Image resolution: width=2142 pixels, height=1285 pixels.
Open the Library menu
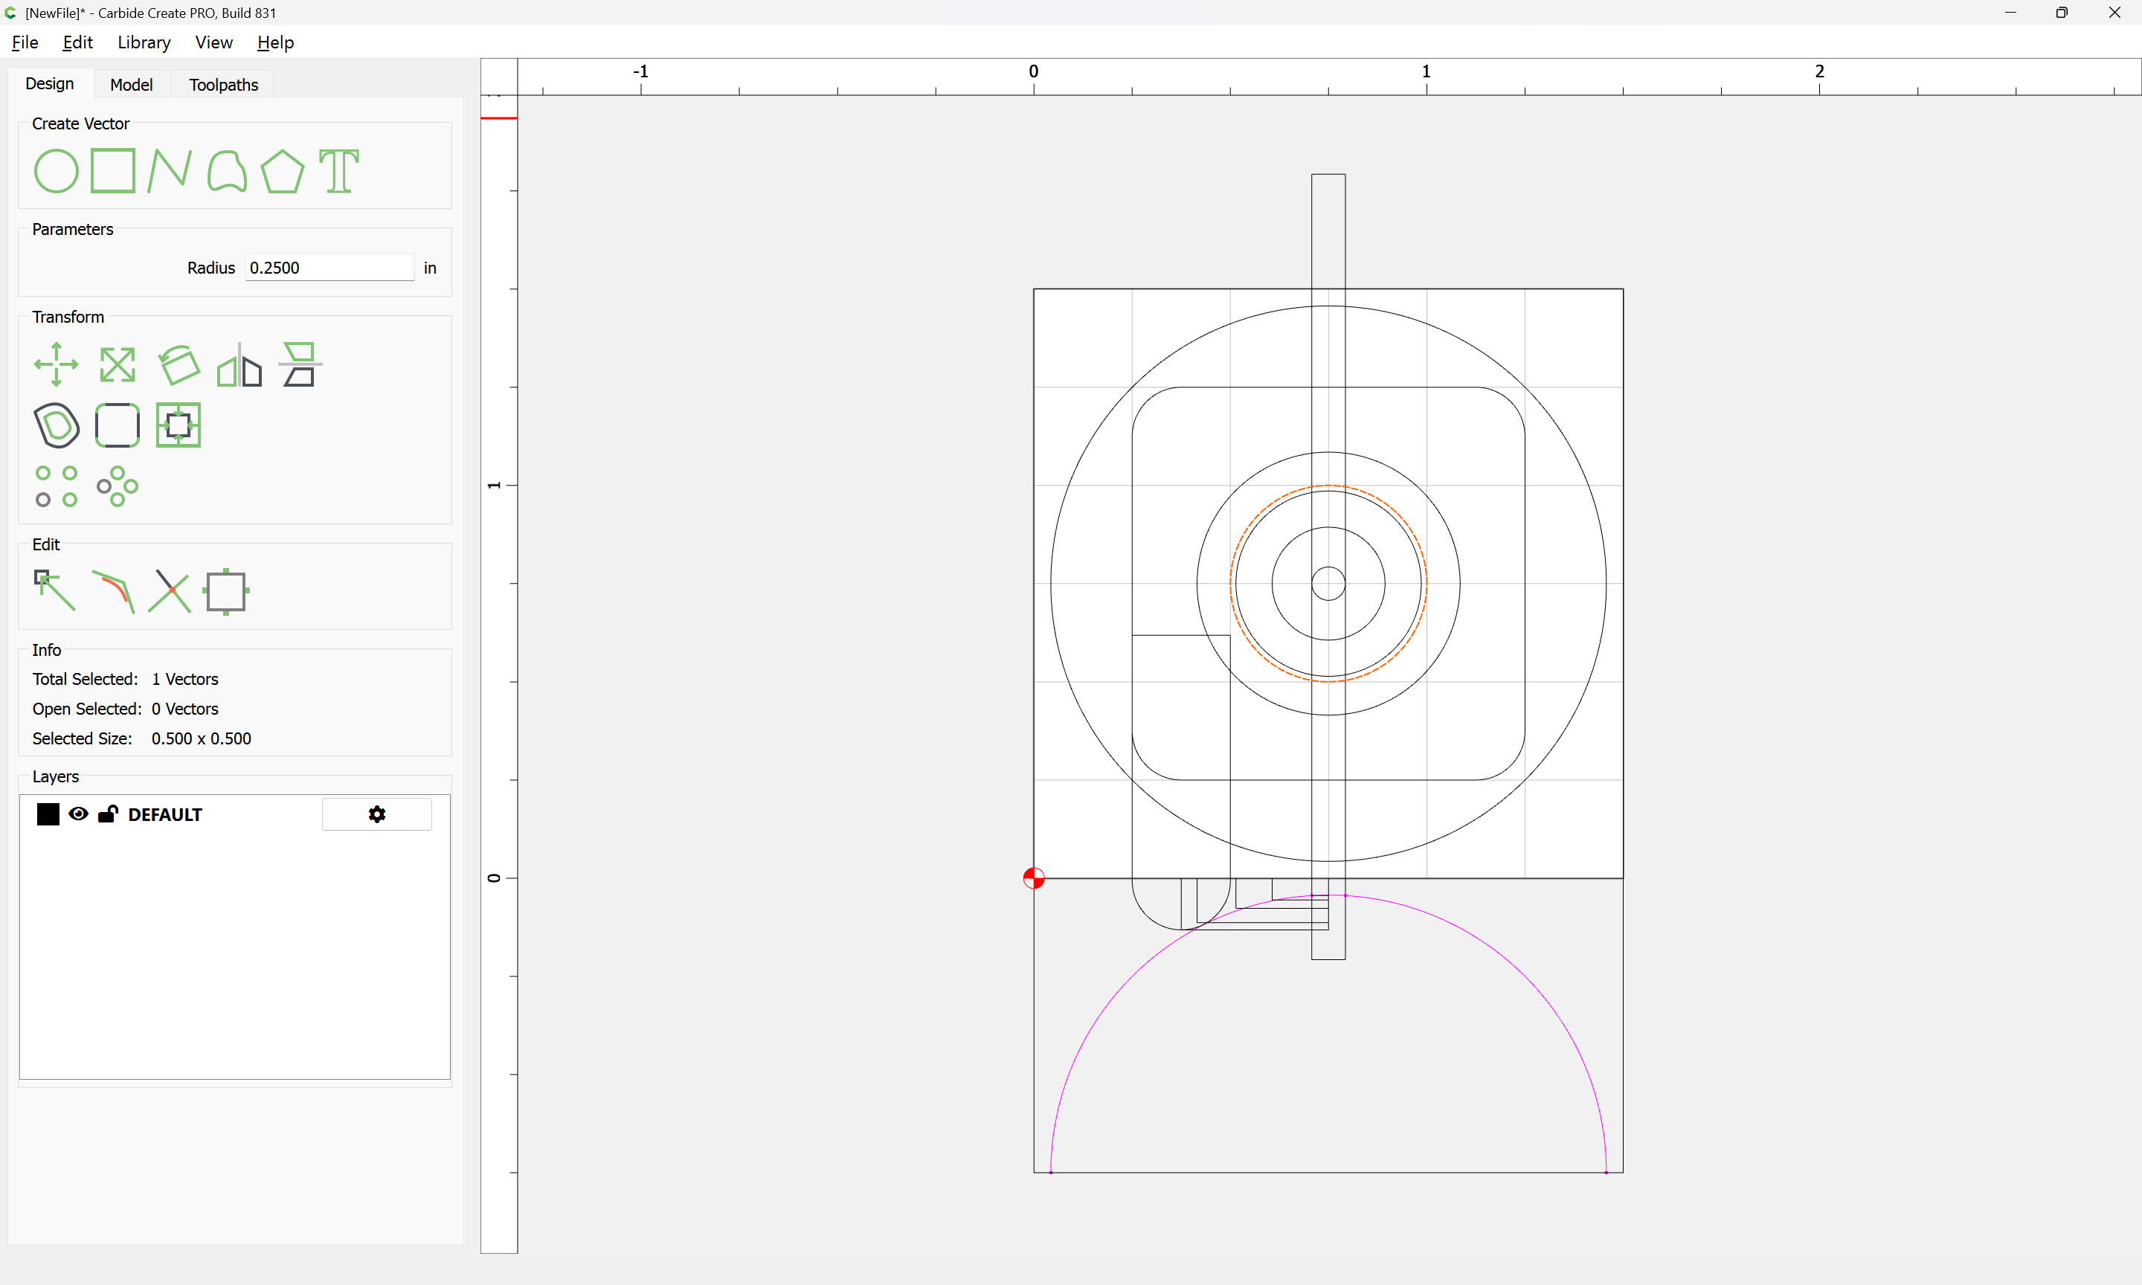click(x=144, y=42)
